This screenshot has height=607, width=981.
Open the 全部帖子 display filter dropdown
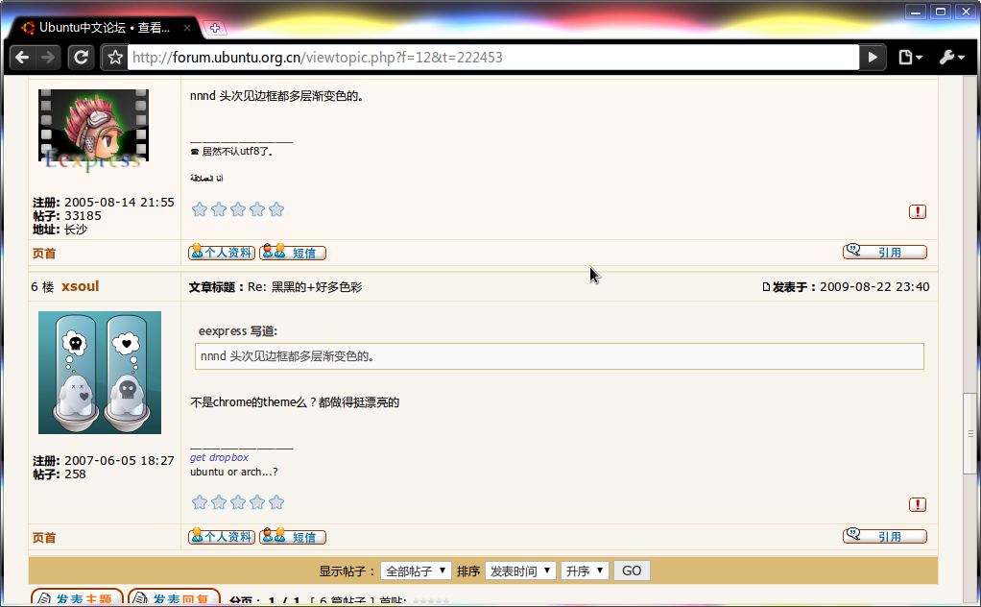coord(416,571)
